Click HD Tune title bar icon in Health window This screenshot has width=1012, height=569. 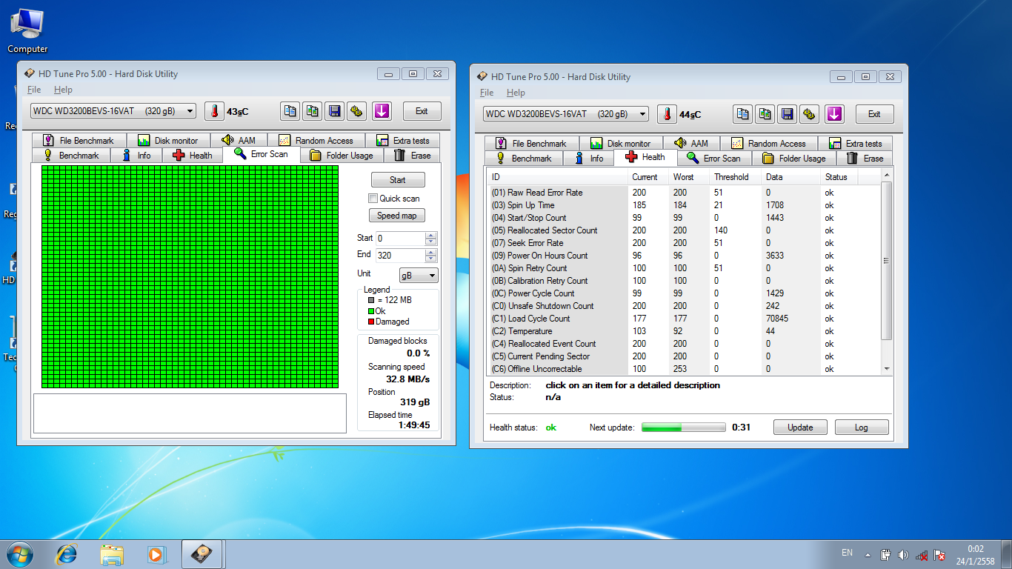[x=482, y=76]
